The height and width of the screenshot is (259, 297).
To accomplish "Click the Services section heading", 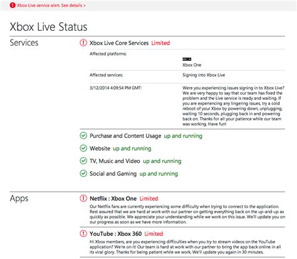I will point(24,43).
